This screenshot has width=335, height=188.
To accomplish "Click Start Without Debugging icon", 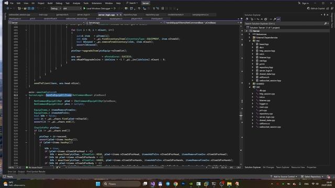I will click(x=115, y=8).
